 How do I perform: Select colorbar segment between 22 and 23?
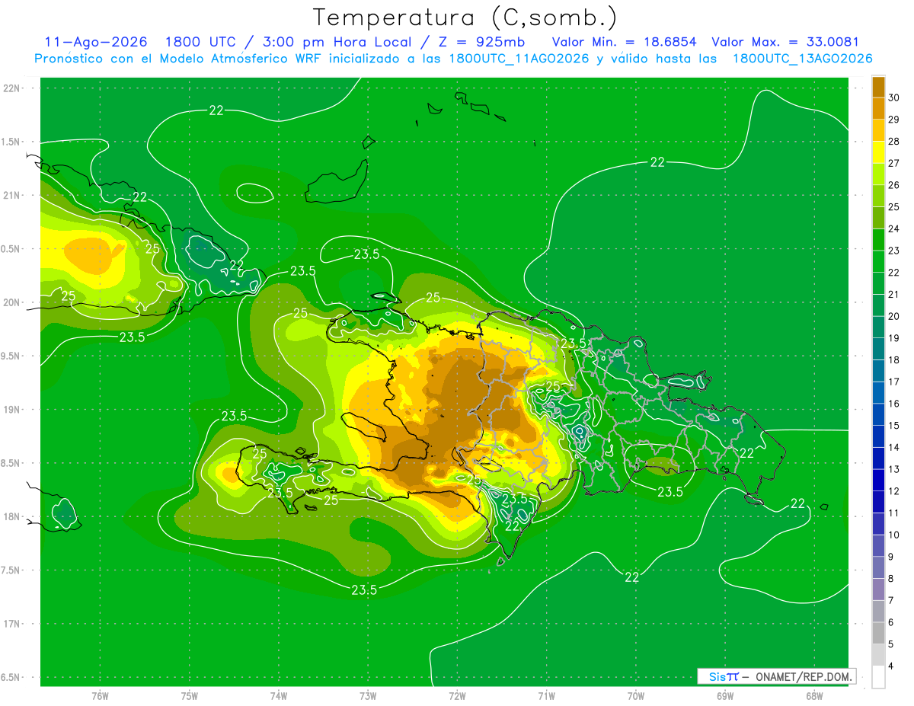click(878, 262)
